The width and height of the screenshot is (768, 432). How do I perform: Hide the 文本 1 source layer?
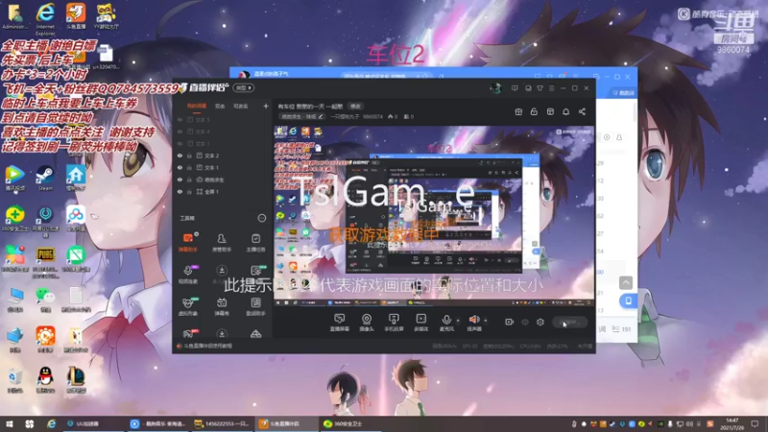pyautogui.click(x=180, y=167)
